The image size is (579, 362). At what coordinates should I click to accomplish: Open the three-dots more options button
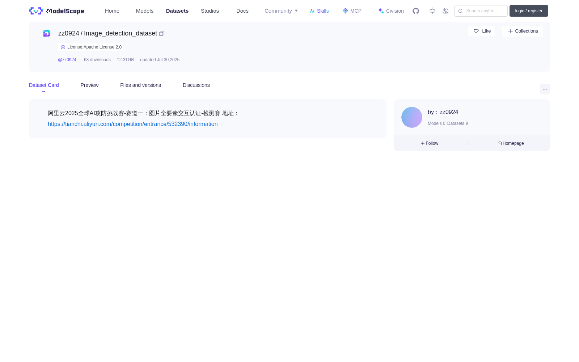[545, 89]
